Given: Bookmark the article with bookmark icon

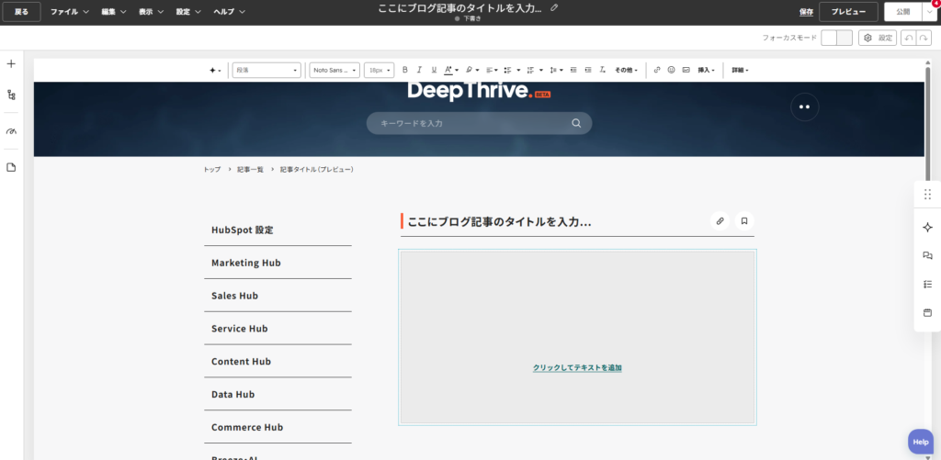Looking at the screenshot, I should (x=744, y=220).
